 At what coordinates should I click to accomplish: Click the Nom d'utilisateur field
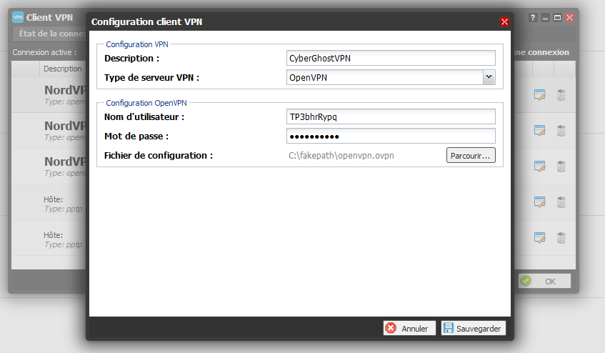[x=391, y=116]
